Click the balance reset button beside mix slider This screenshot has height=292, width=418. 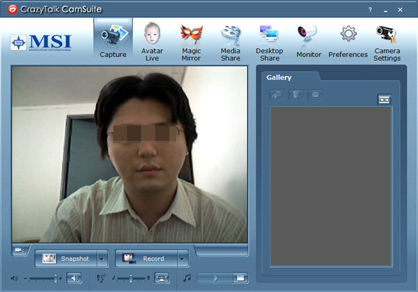(x=162, y=278)
